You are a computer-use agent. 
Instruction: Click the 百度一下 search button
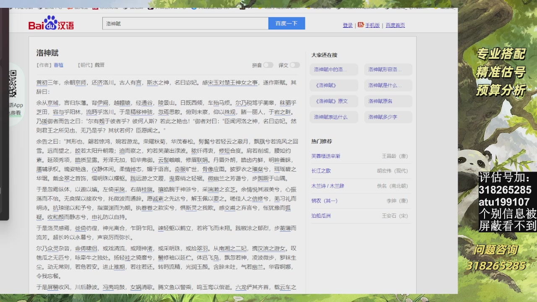click(x=287, y=23)
